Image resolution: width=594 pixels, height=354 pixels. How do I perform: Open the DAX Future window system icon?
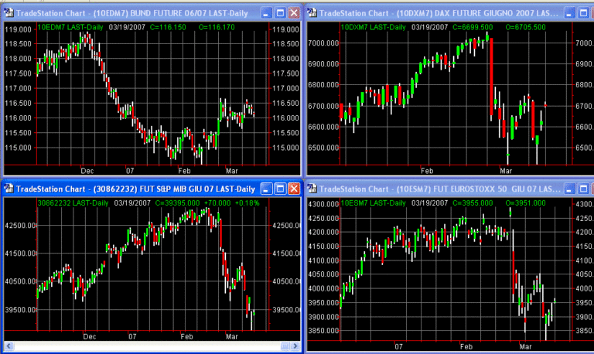click(x=313, y=13)
